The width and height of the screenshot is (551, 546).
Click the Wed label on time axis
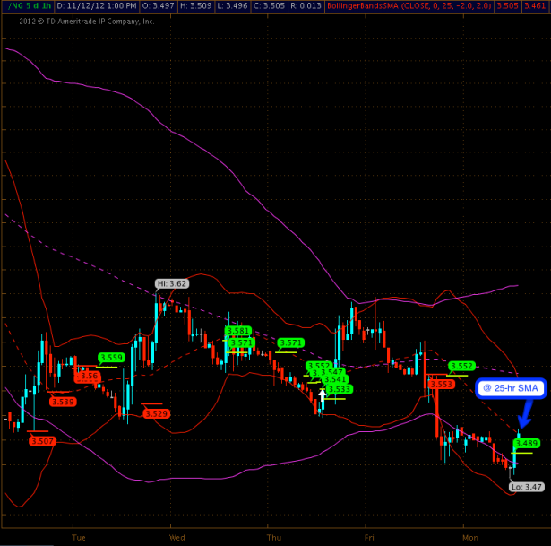[x=176, y=538]
